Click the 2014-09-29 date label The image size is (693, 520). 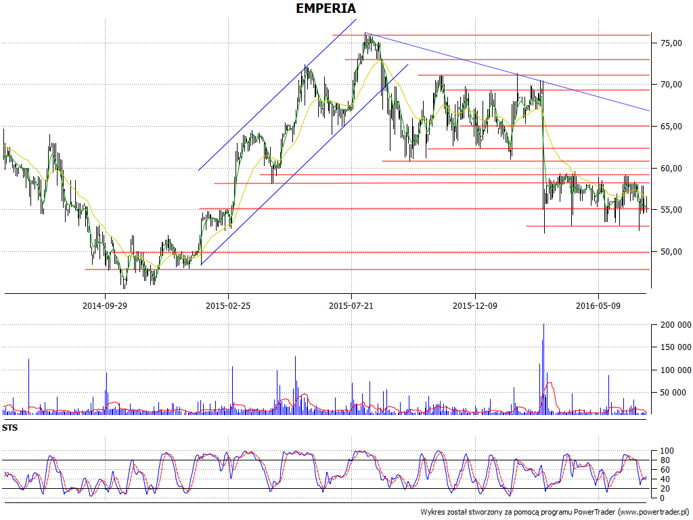point(105,305)
